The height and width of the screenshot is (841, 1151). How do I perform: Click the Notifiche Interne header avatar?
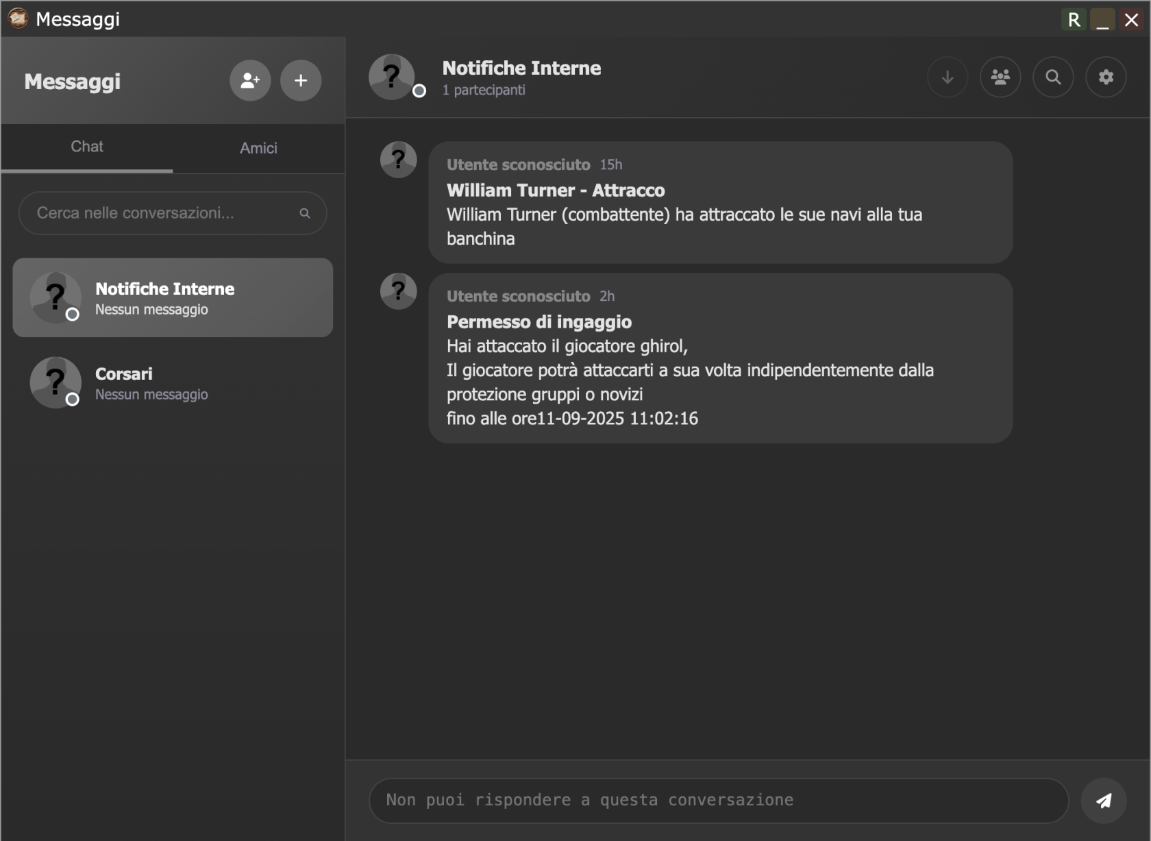pos(392,77)
